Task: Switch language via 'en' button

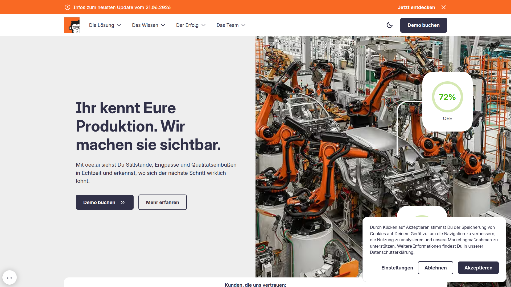Action: point(10,277)
